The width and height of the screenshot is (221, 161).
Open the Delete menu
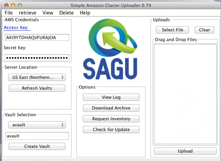(x=66, y=13)
